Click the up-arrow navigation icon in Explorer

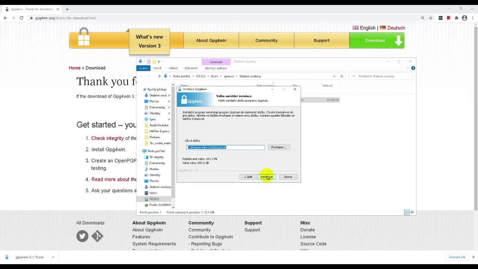click(159, 76)
